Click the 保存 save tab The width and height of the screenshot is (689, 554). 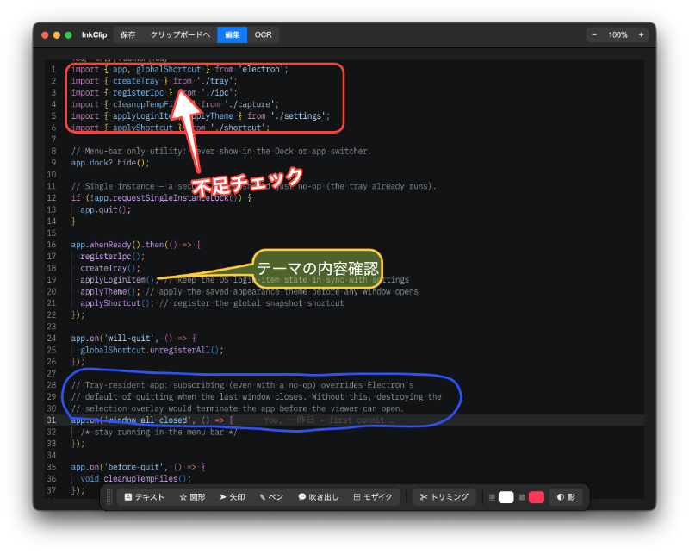[x=127, y=34]
